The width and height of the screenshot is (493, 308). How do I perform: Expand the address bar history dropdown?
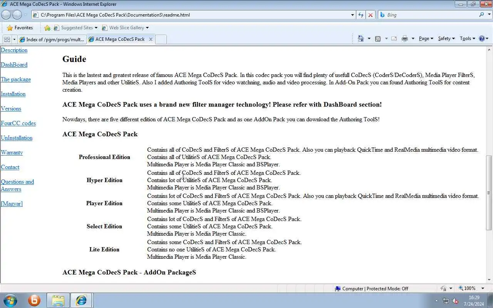pyautogui.click(x=352, y=15)
